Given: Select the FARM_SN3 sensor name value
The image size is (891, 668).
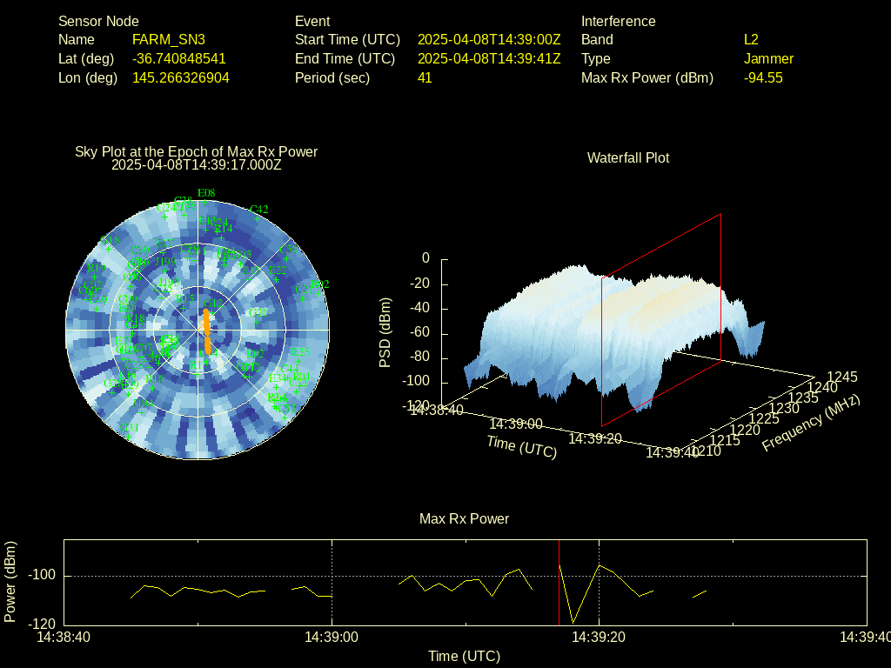Looking at the screenshot, I should 169,40.
